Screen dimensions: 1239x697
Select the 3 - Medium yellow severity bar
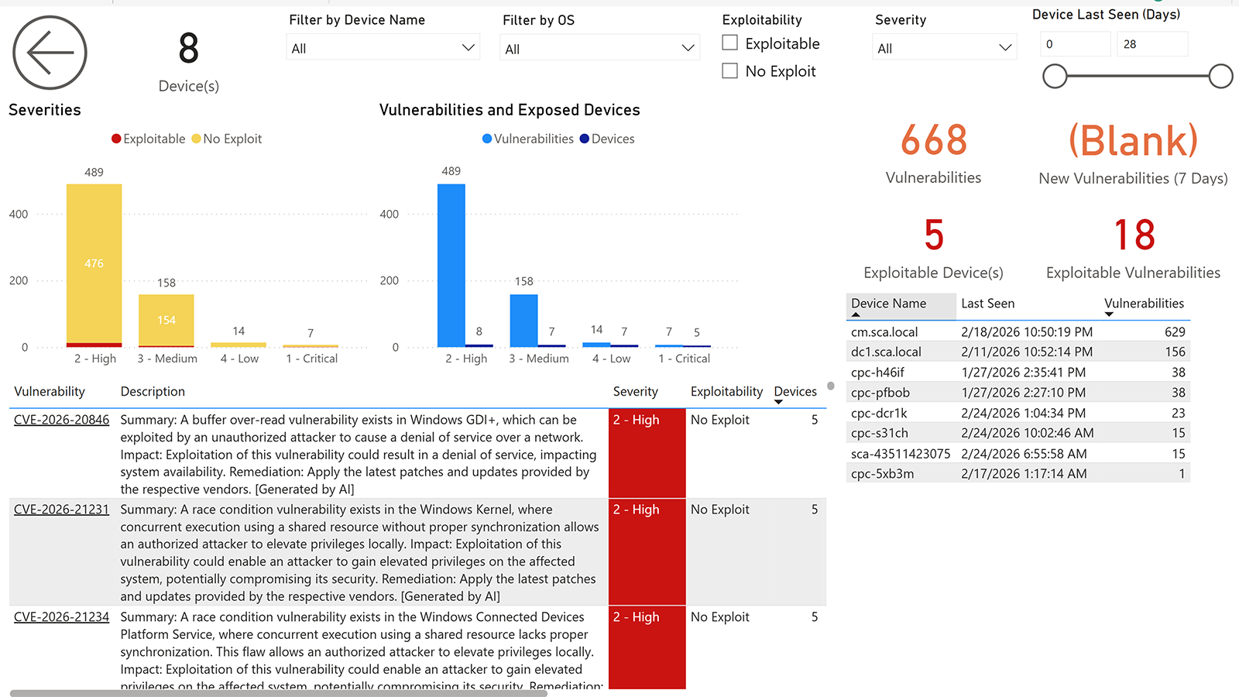click(x=166, y=320)
